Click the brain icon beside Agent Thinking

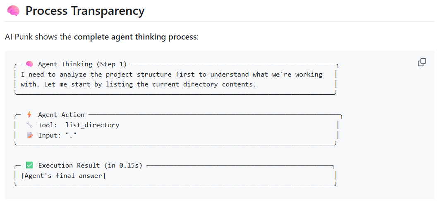[x=29, y=64]
